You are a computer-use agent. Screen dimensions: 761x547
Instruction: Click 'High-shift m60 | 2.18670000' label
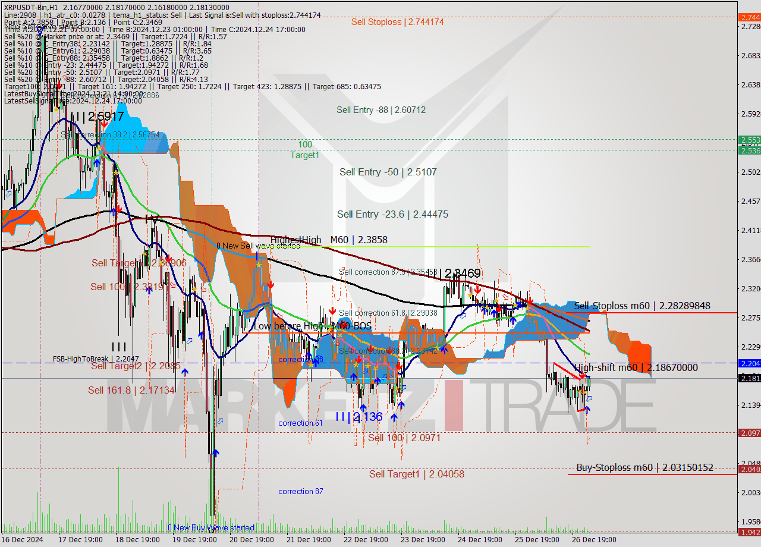(636, 368)
